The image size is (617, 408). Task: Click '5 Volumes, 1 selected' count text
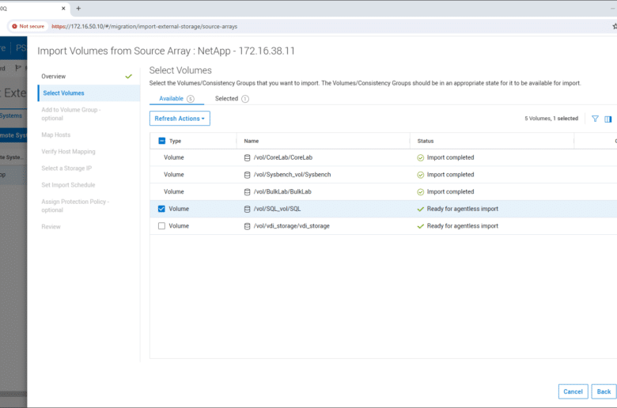click(551, 119)
